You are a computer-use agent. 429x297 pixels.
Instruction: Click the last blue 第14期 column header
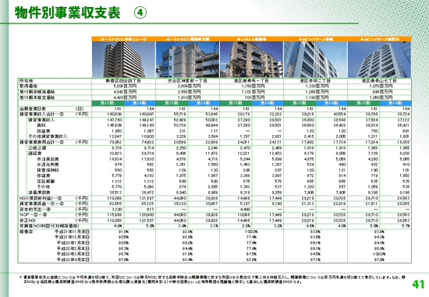(x=395, y=103)
